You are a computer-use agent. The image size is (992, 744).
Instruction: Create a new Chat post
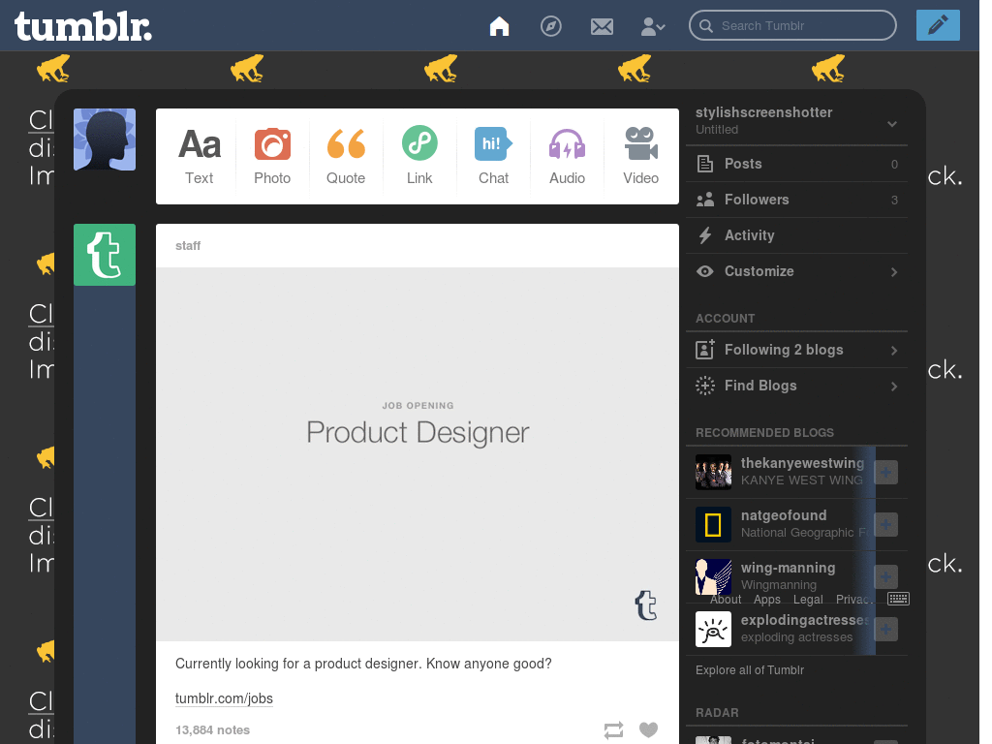pyautogui.click(x=493, y=156)
